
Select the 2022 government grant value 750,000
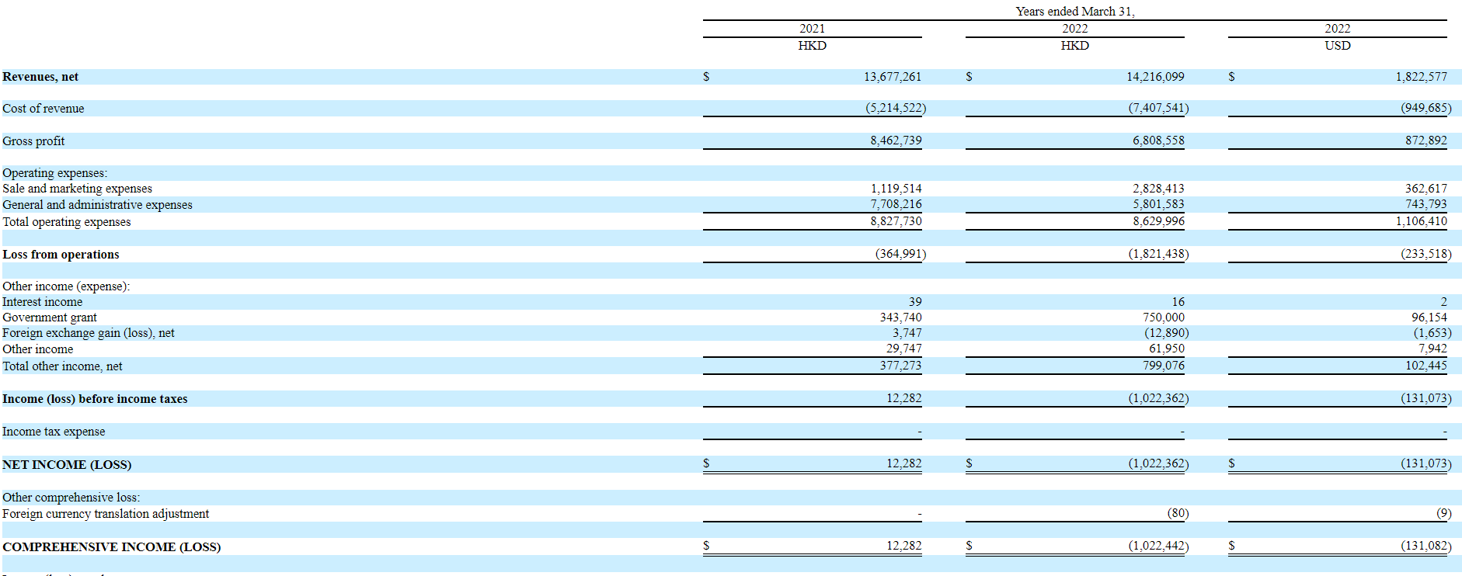[1164, 317]
